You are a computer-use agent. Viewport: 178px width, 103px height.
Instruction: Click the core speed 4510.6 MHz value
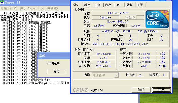tap(103, 54)
